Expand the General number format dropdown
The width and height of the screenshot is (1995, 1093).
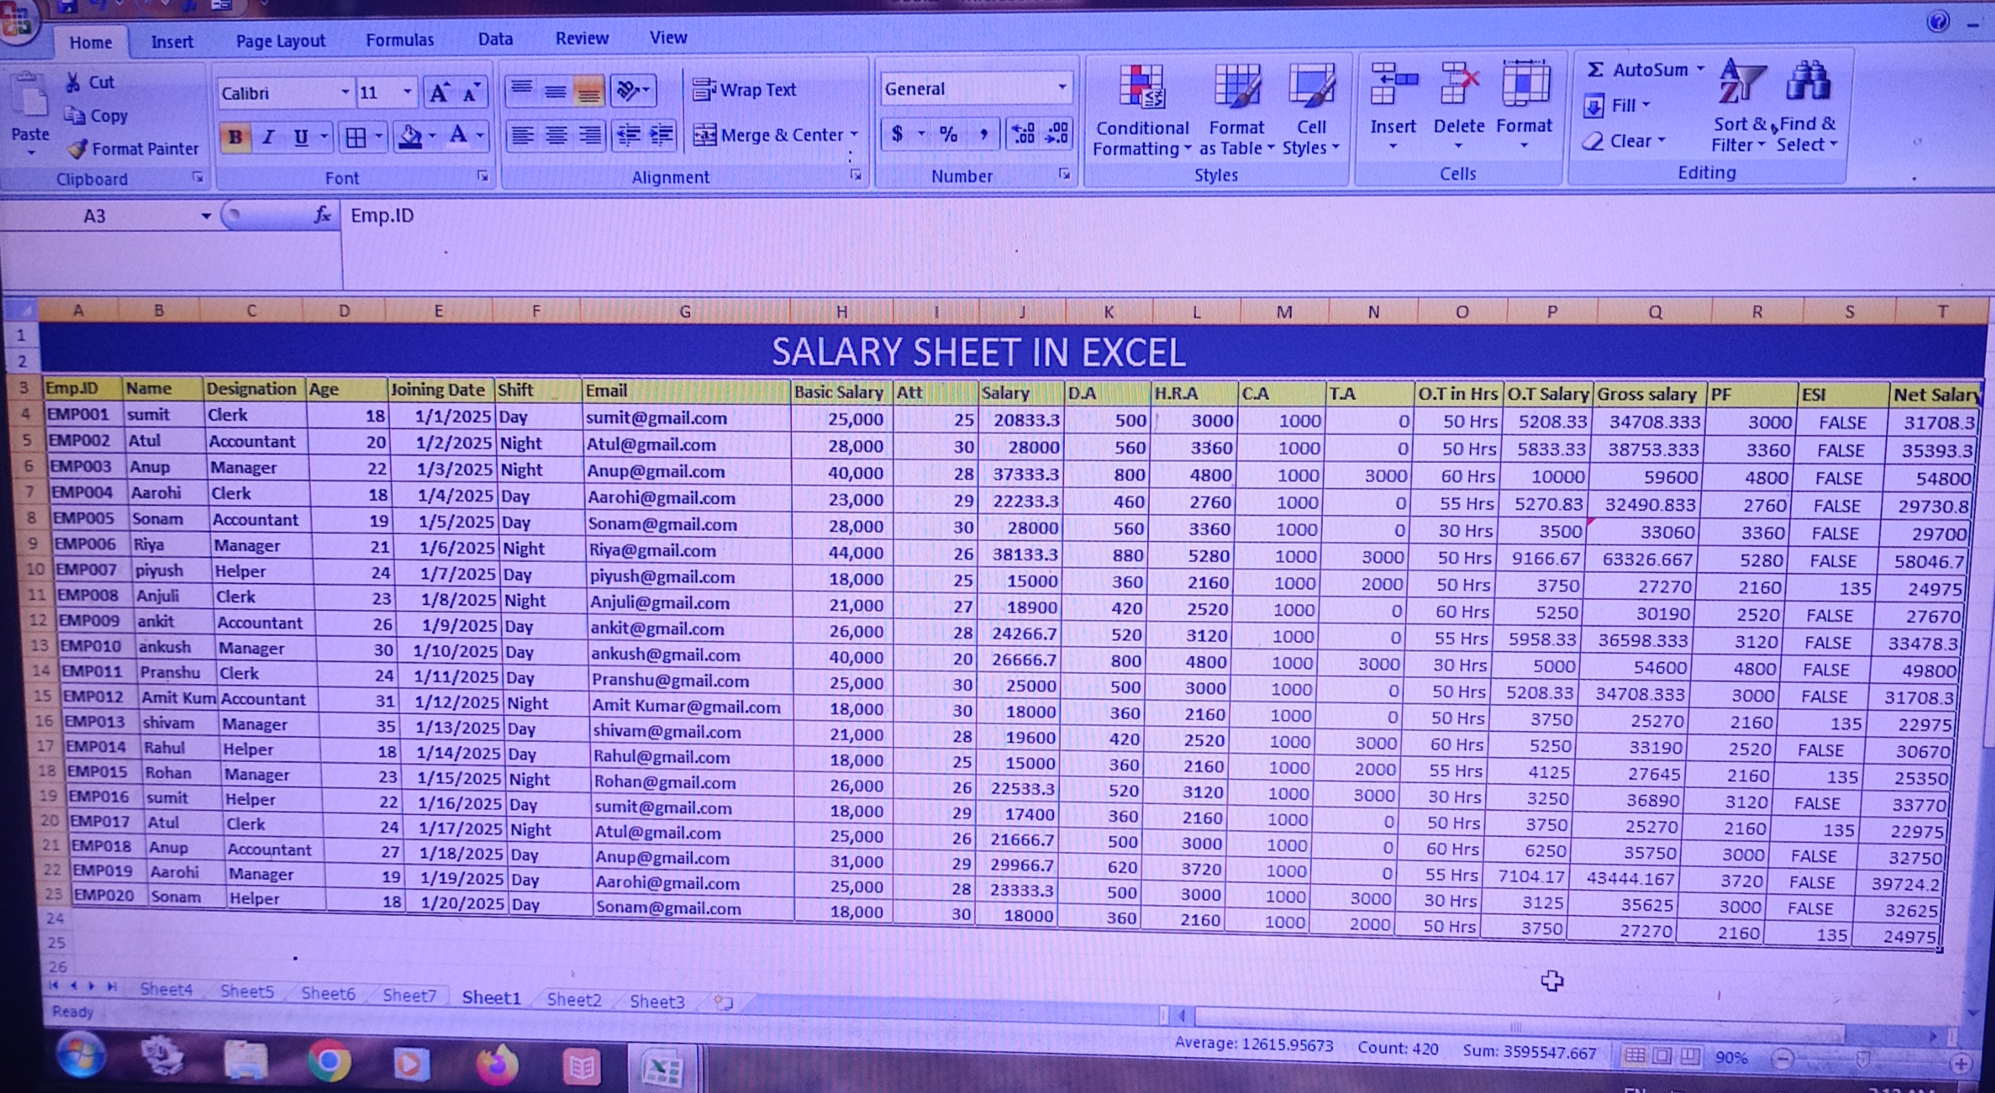tap(1062, 88)
